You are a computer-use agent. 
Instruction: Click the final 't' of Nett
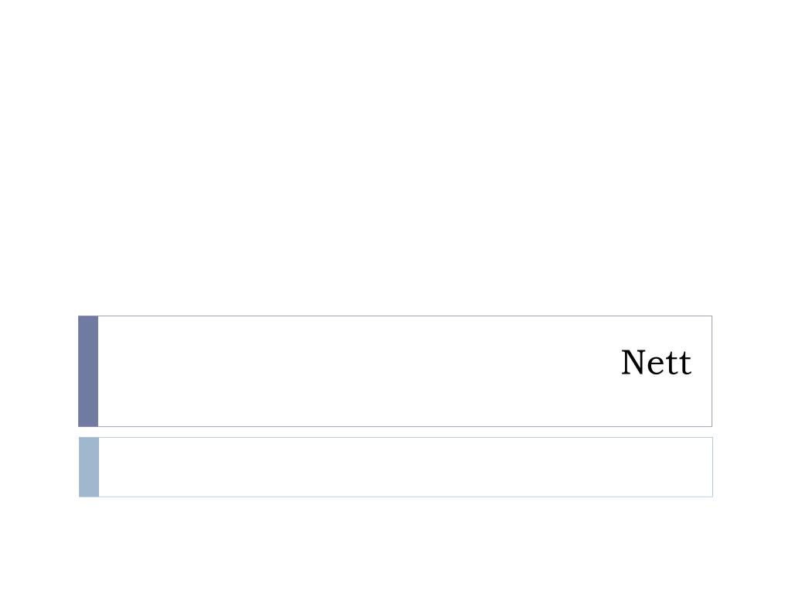685,364
